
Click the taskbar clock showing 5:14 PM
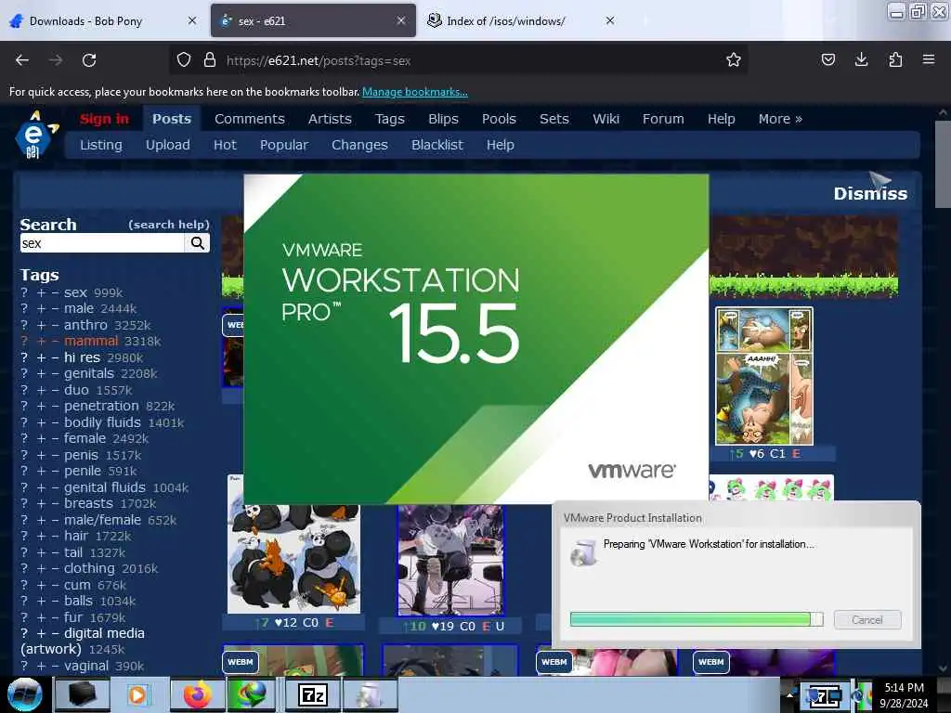tap(904, 694)
